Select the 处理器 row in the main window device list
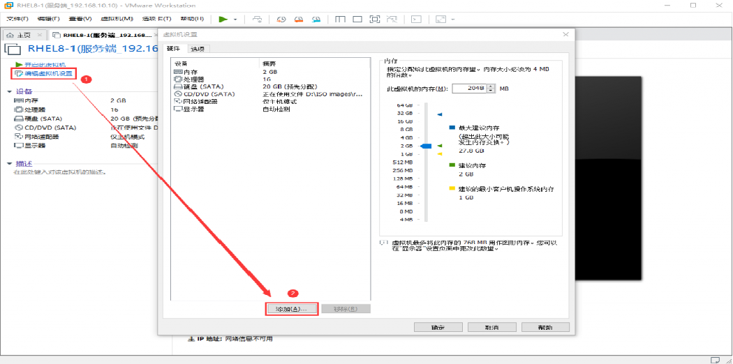733x364 pixels. tap(87, 109)
